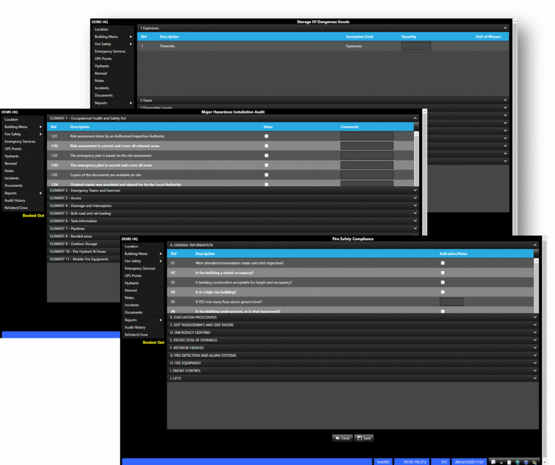Open the blue help question-mark icon
The width and height of the screenshot is (555, 465).
(526, 462)
